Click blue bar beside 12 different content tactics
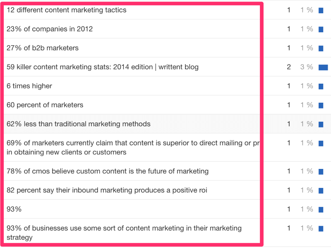 (321, 10)
